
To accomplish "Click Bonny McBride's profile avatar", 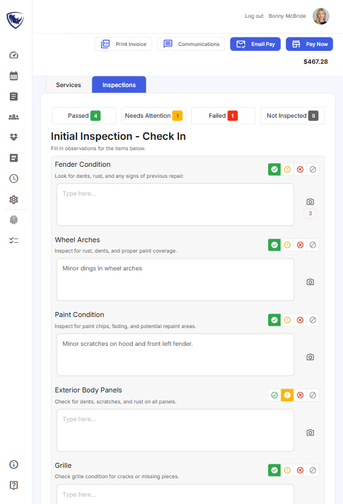I will coord(321,16).
